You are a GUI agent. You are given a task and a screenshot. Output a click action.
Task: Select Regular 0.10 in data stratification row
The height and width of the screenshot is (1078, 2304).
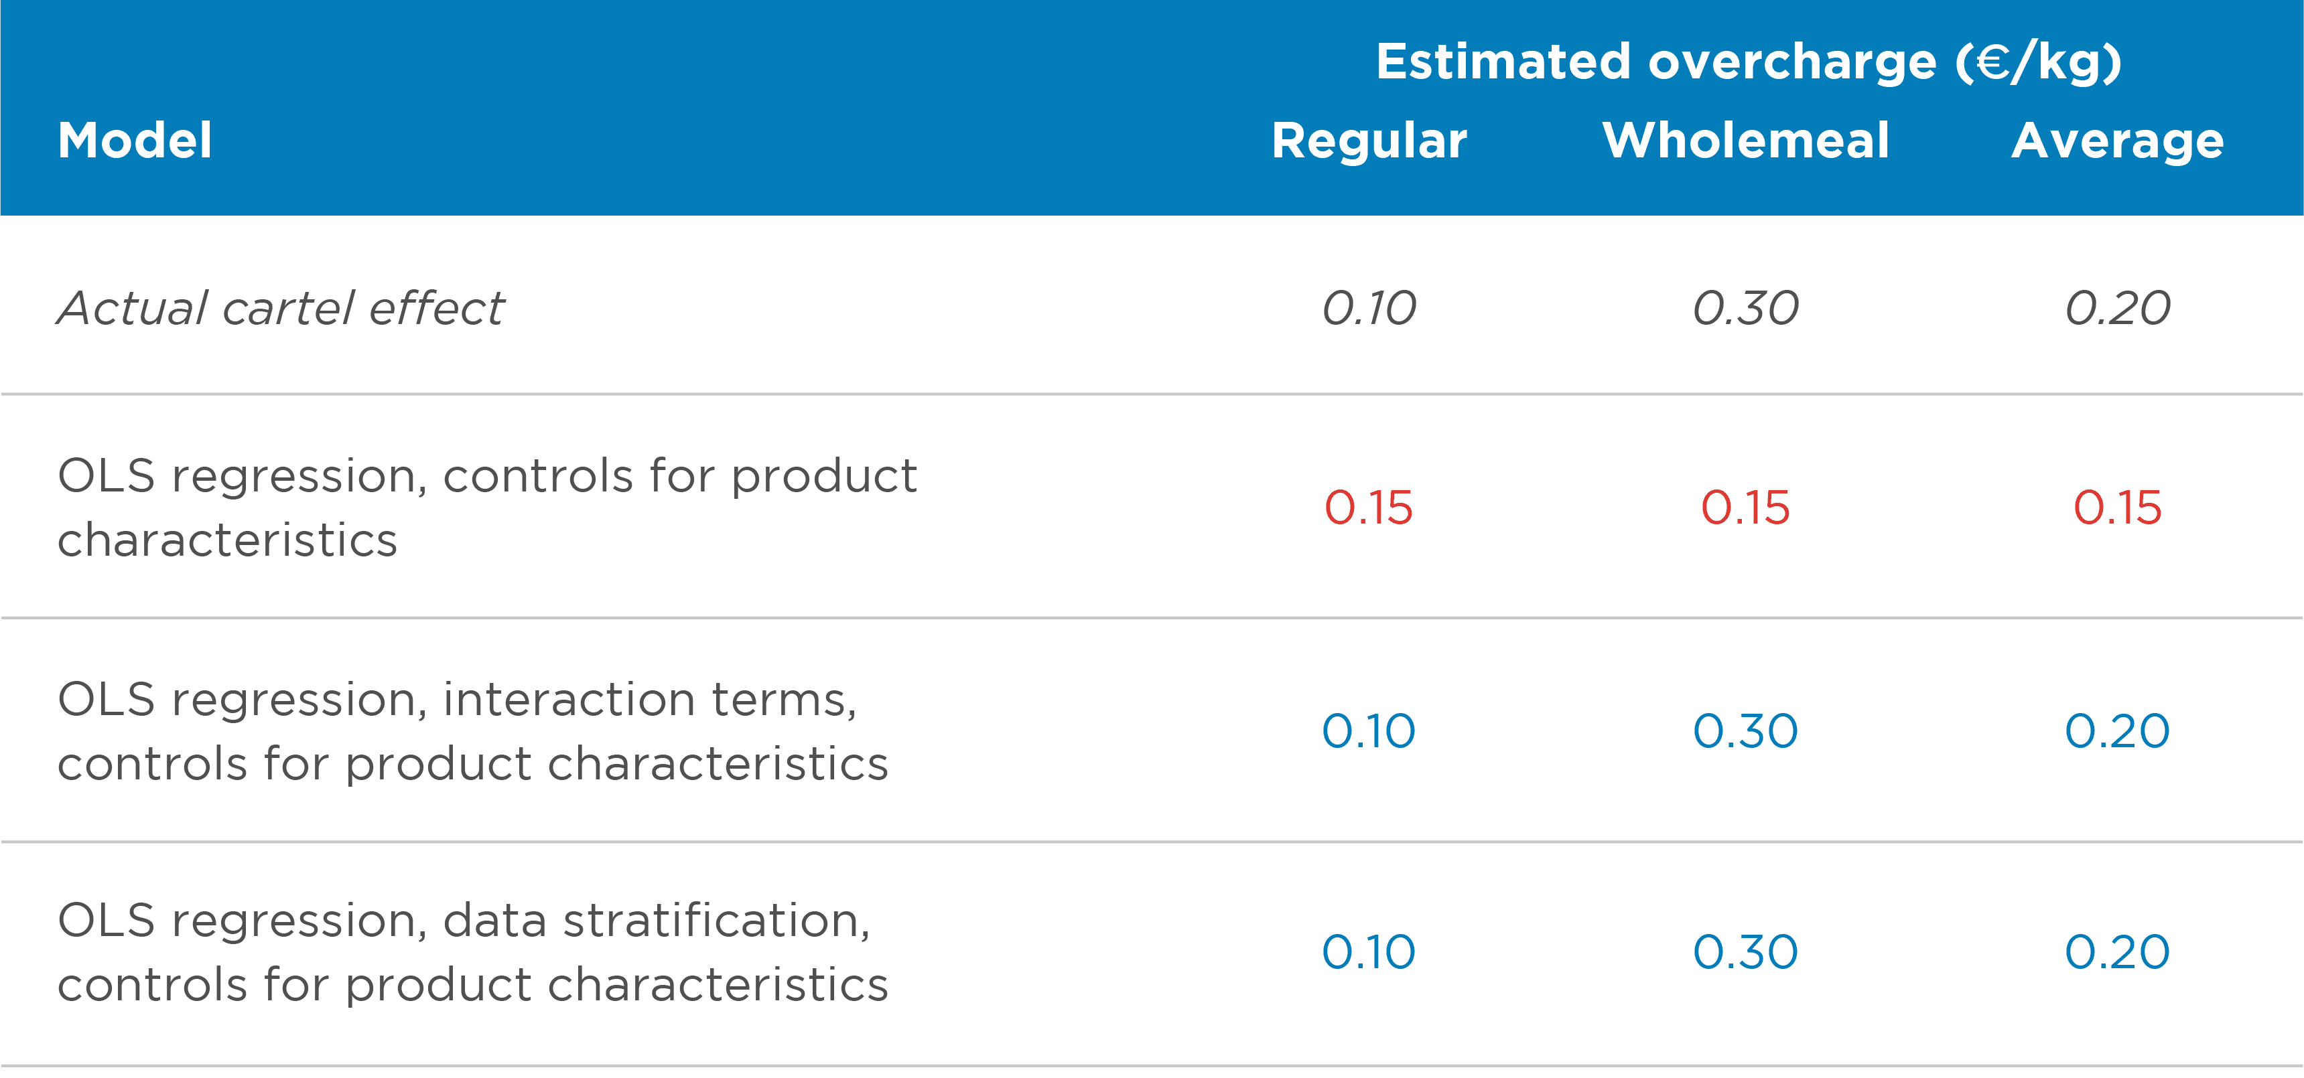point(1369,952)
